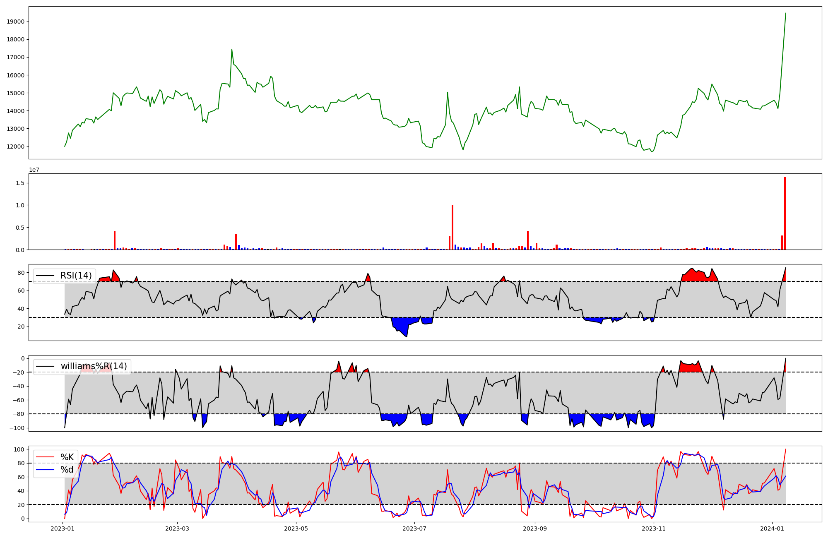Select the 2023-09 x-axis date label
The height and width of the screenshot is (538, 828).
[x=535, y=528]
